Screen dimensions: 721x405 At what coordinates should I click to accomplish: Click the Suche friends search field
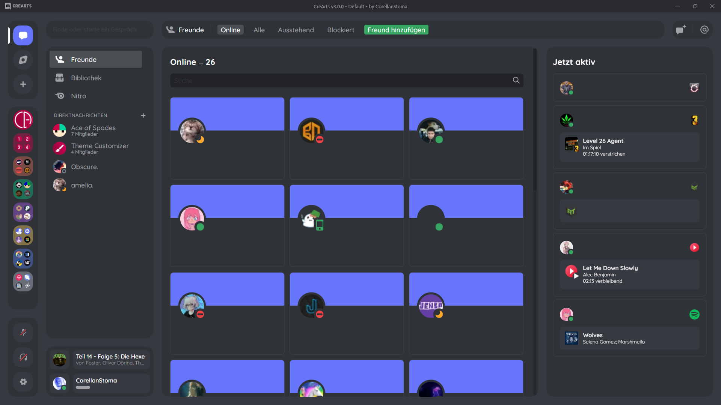(x=338, y=81)
